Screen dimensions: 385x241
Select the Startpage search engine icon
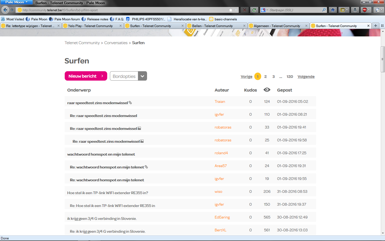pyautogui.click(x=264, y=10)
